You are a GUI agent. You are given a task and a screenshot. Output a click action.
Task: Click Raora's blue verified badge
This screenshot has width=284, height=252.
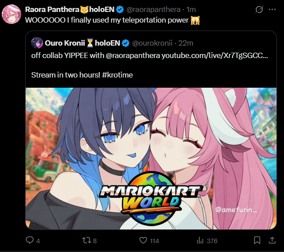120,9
